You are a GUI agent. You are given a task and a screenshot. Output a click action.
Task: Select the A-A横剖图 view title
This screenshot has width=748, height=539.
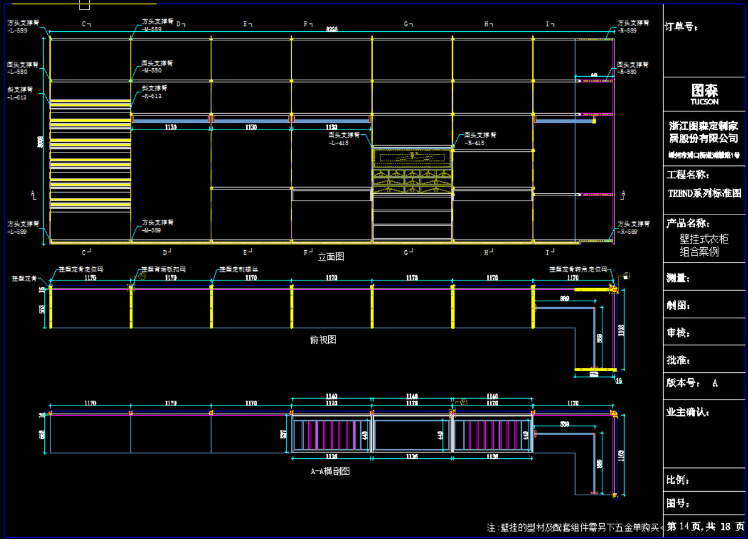click(330, 471)
